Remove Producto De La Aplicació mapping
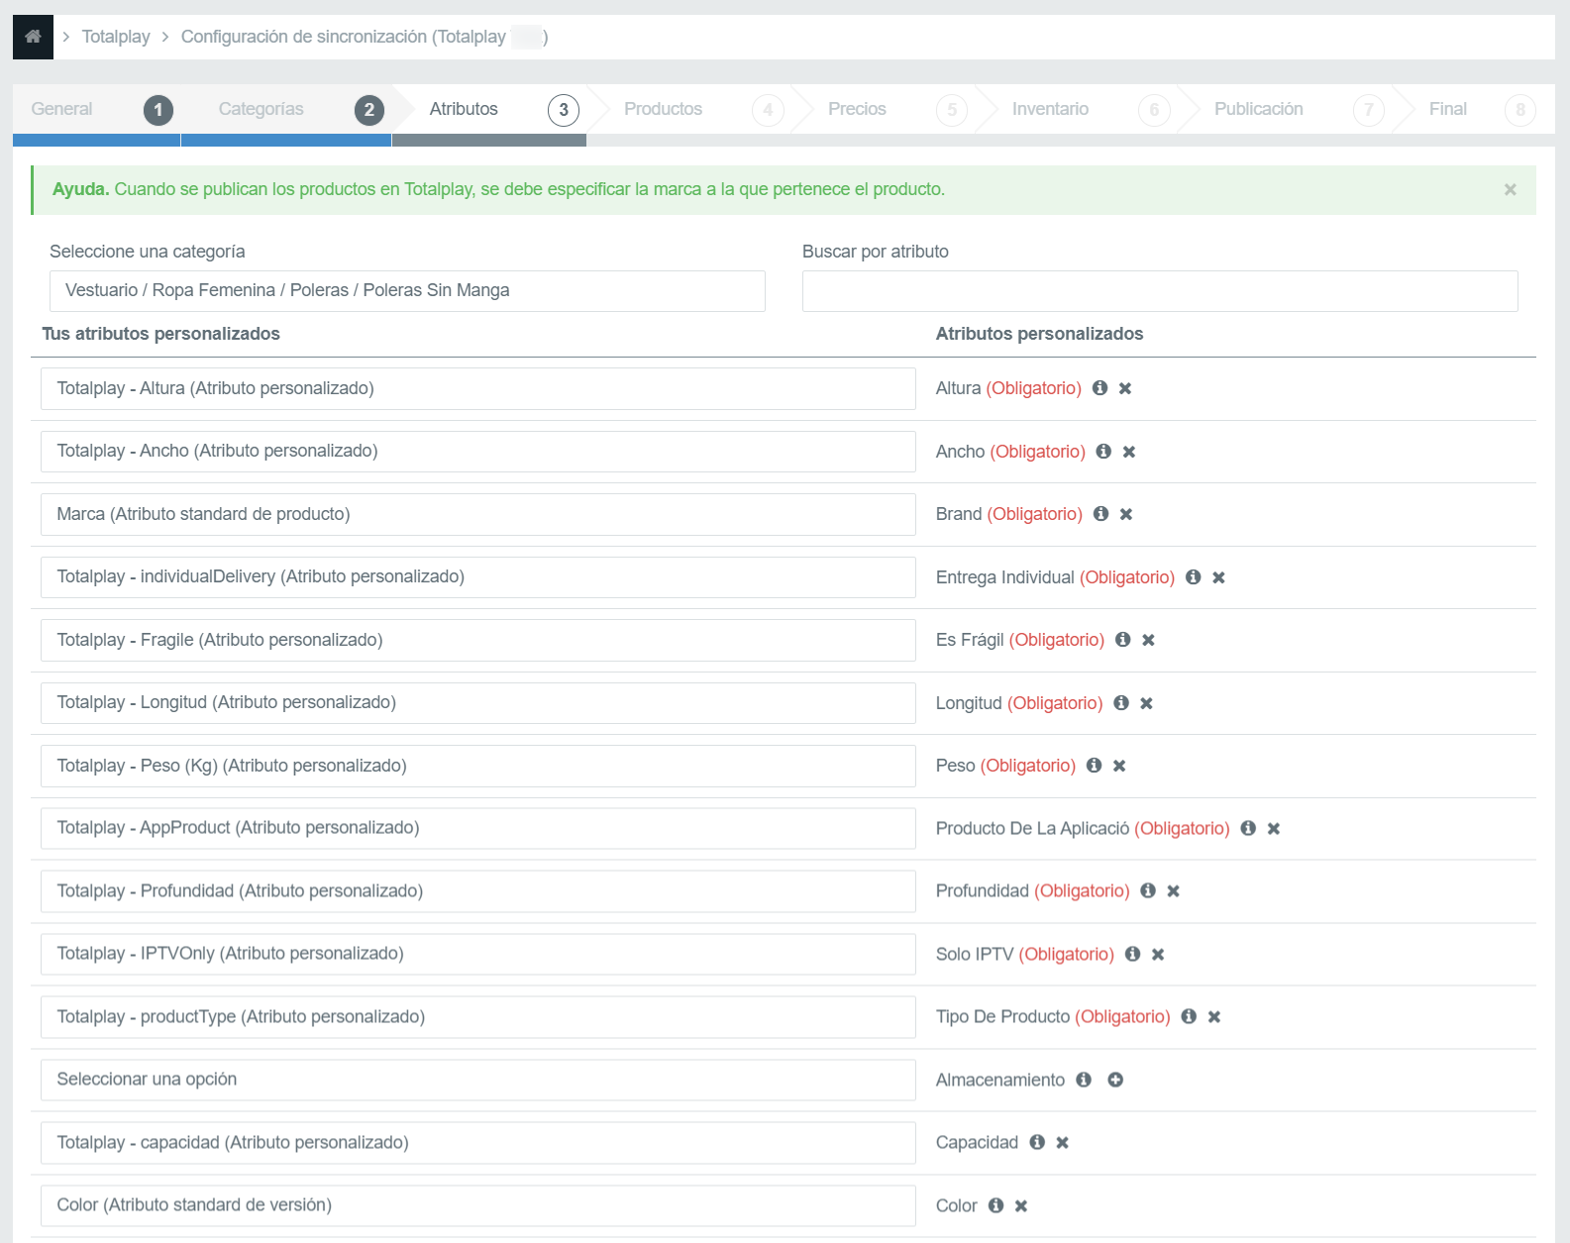Viewport: 1570px width, 1243px height. pos(1274,828)
